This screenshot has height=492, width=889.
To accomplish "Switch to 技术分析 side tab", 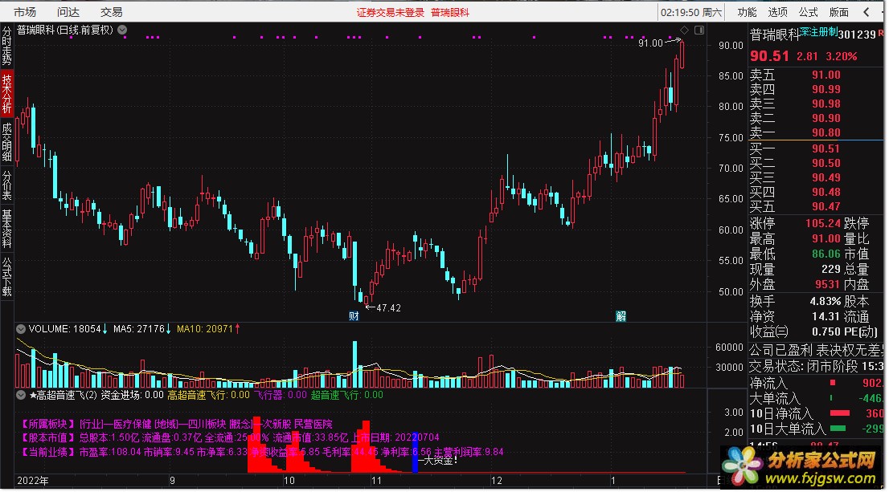I will 6,93.
